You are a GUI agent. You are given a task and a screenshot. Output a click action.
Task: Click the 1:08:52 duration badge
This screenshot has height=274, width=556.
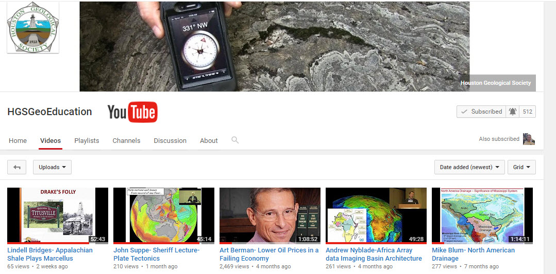[308, 239]
